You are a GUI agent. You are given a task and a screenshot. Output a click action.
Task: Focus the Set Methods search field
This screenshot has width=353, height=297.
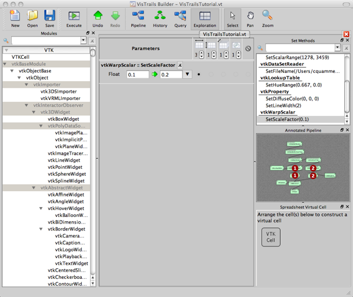[x=300, y=48]
